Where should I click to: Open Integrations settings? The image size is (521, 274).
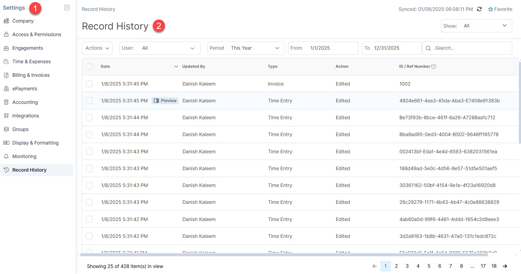26,116
